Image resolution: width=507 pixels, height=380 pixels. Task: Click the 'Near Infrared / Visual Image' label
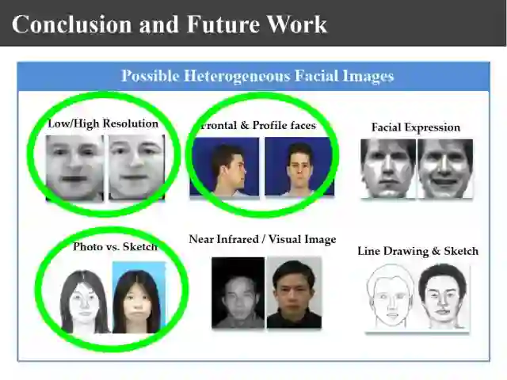click(x=262, y=239)
